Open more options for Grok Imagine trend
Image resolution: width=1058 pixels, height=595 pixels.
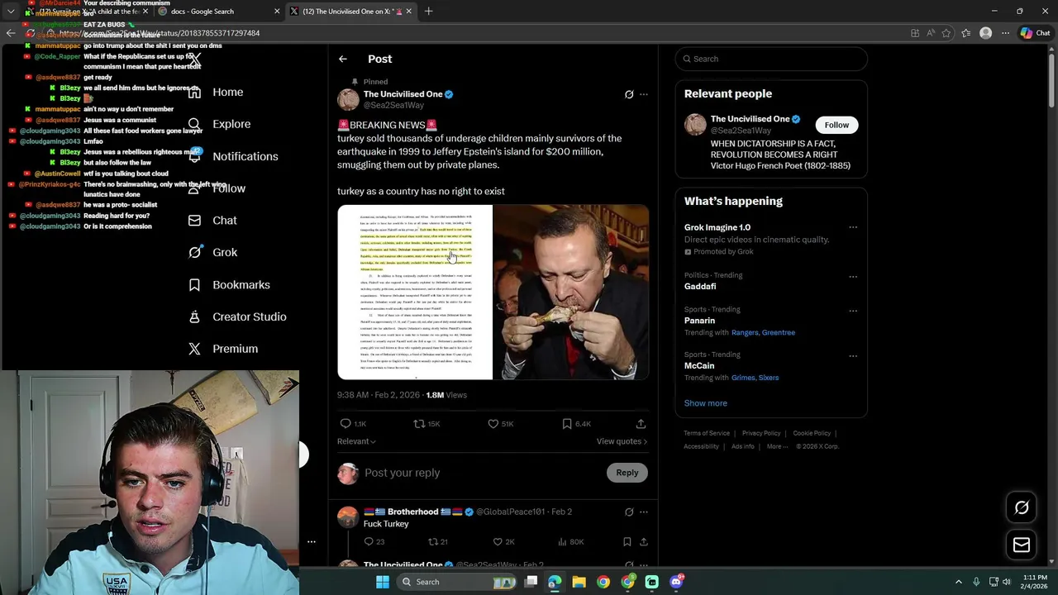853,227
